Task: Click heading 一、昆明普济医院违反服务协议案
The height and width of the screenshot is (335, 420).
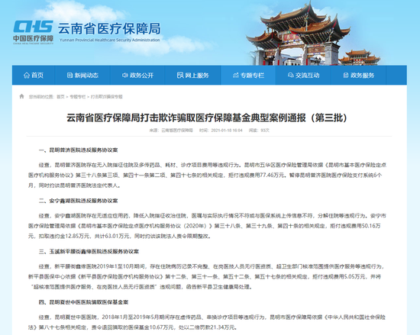Action: coord(78,150)
